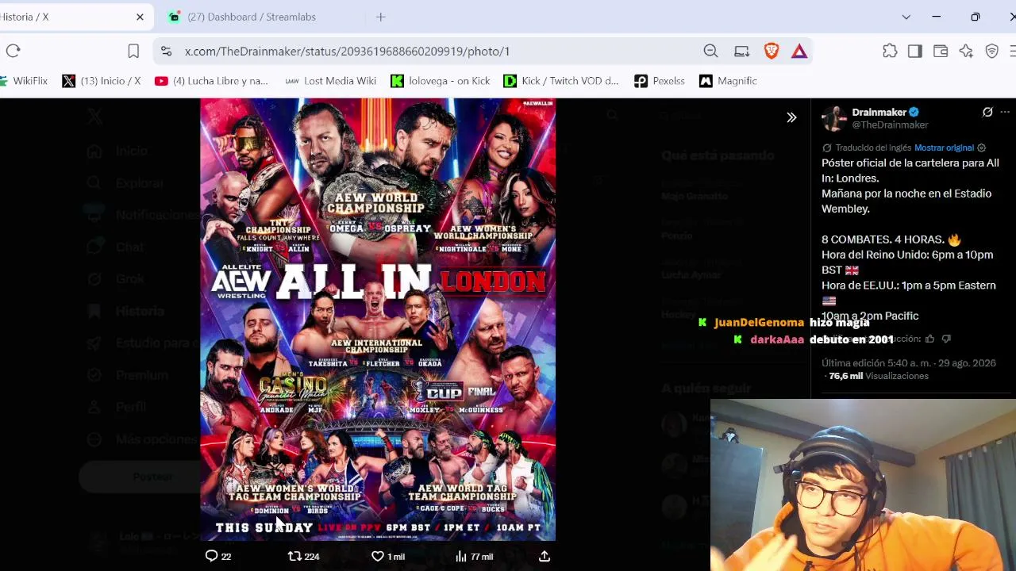Toggle the browser sidebar panel
This screenshot has height=571, width=1016.
point(915,51)
